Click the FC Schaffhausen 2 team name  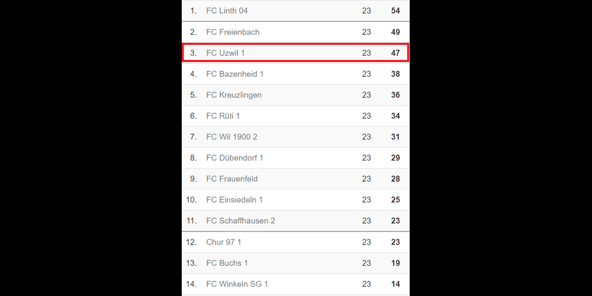(x=240, y=221)
